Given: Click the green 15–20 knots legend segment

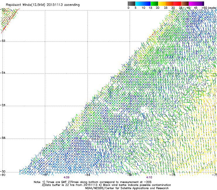Looking at the screenshot, I should click(x=154, y=4).
